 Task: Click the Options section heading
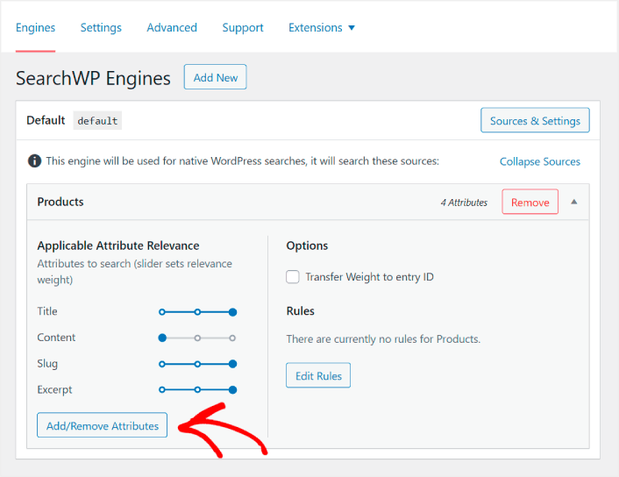307,246
